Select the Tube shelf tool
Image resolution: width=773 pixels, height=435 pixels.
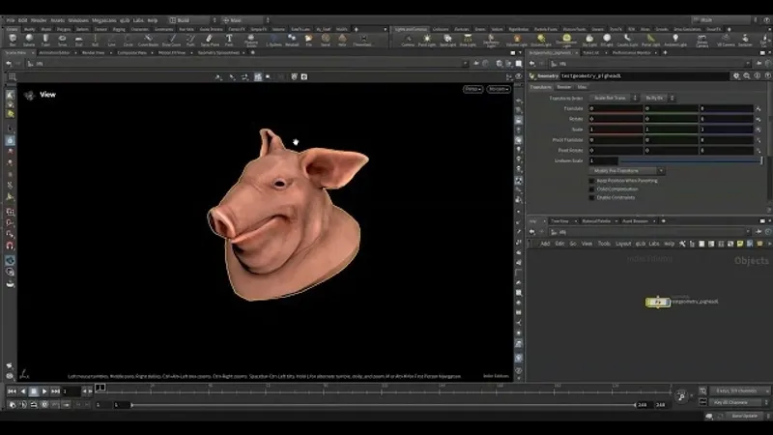point(45,40)
